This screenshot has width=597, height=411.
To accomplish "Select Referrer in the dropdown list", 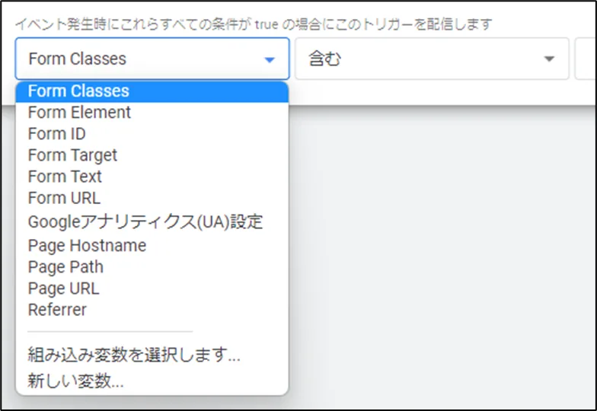I will [x=57, y=310].
